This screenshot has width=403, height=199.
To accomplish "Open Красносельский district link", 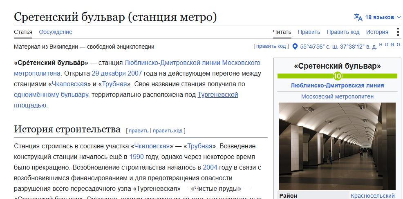I will click(x=373, y=196).
